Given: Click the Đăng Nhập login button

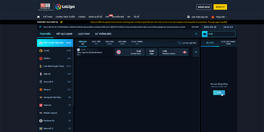Looking at the screenshot, I should pos(204,7).
